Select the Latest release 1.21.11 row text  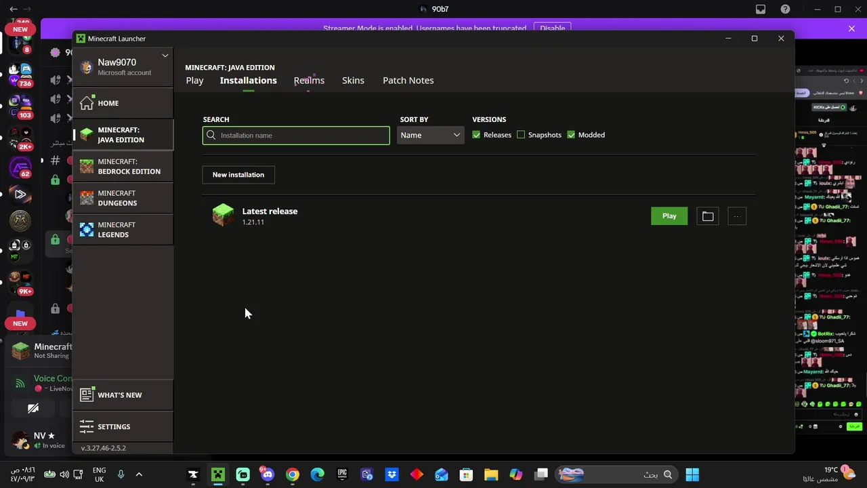270,216
